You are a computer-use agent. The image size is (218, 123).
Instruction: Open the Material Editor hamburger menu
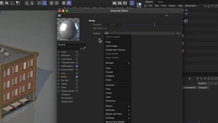(x=59, y=15)
